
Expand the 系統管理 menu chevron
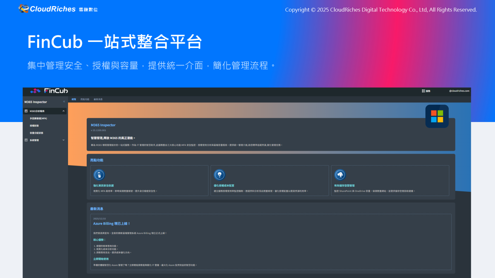tap(63, 140)
